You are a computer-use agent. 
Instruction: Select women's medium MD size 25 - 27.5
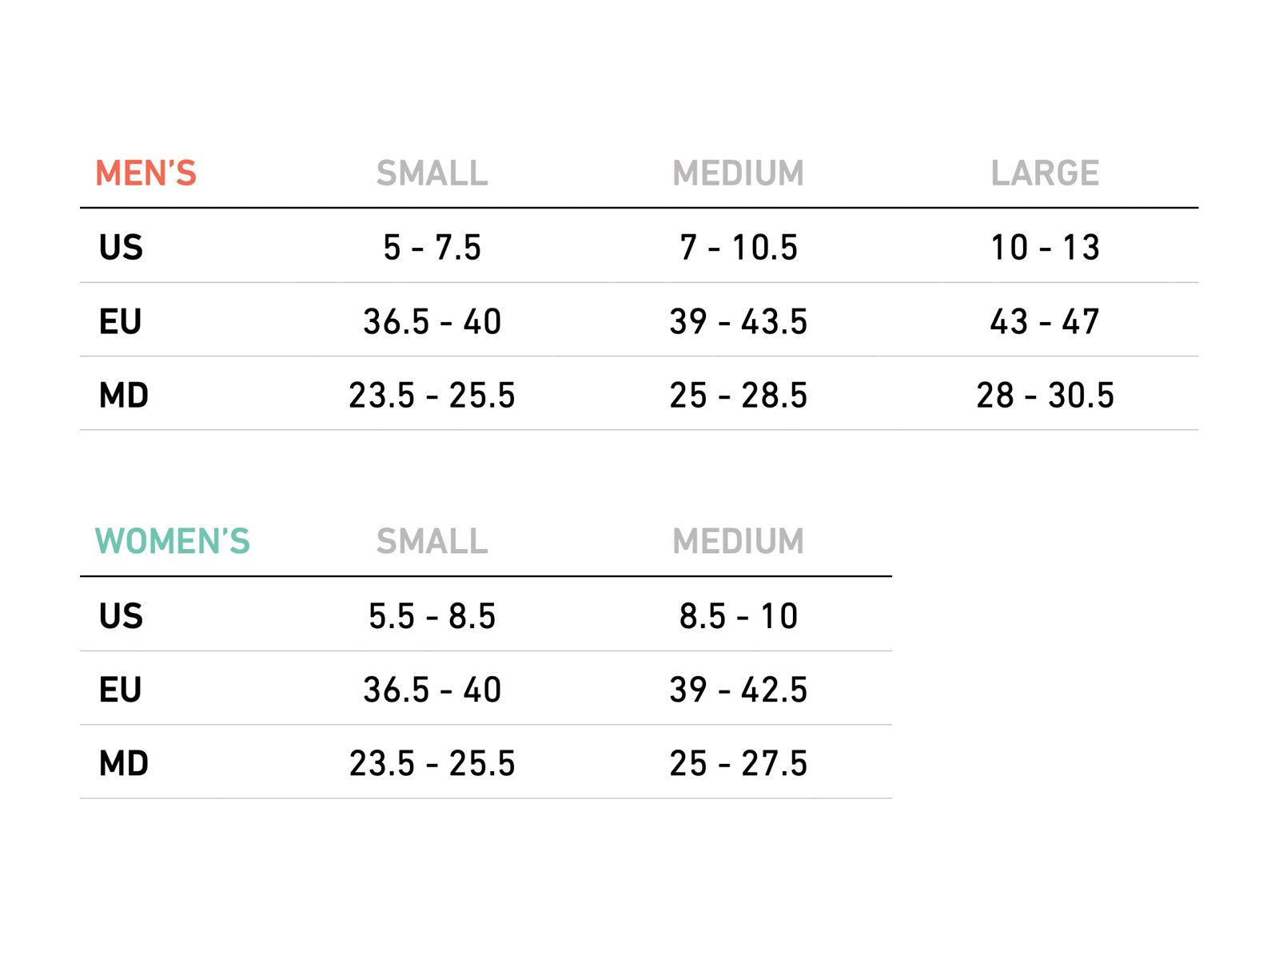coord(738,764)
